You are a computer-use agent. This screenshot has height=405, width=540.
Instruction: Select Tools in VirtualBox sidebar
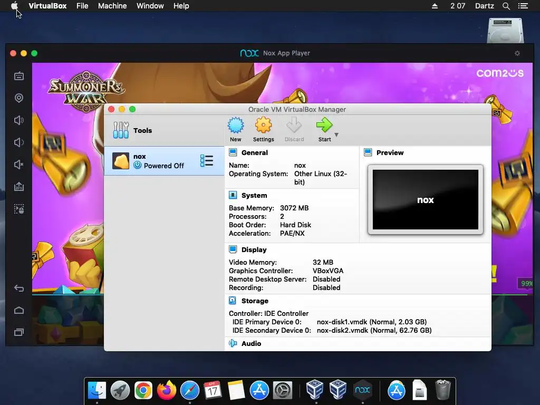[x=164, y=130]
